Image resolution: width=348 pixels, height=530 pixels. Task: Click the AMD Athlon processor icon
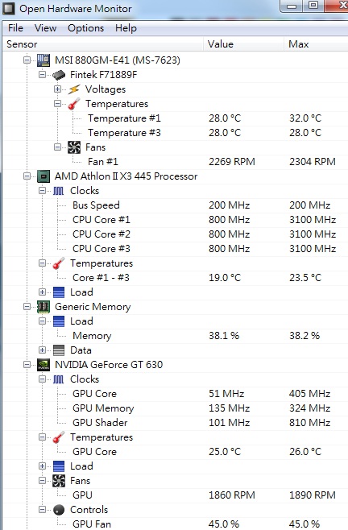coord(43,176)
